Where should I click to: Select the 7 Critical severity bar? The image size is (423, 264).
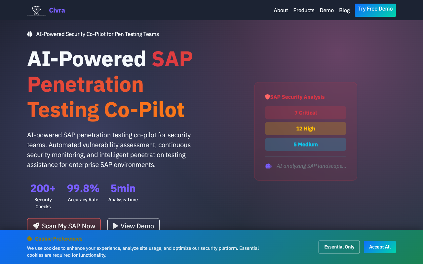(x=305, y=113)
